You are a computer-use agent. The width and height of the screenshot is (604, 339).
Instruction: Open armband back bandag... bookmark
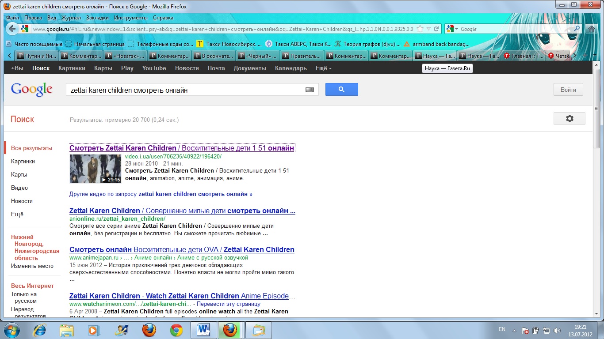coord(437,44)
